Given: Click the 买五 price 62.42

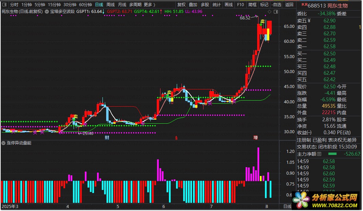Looking at the screenshot, I should 329,80.
